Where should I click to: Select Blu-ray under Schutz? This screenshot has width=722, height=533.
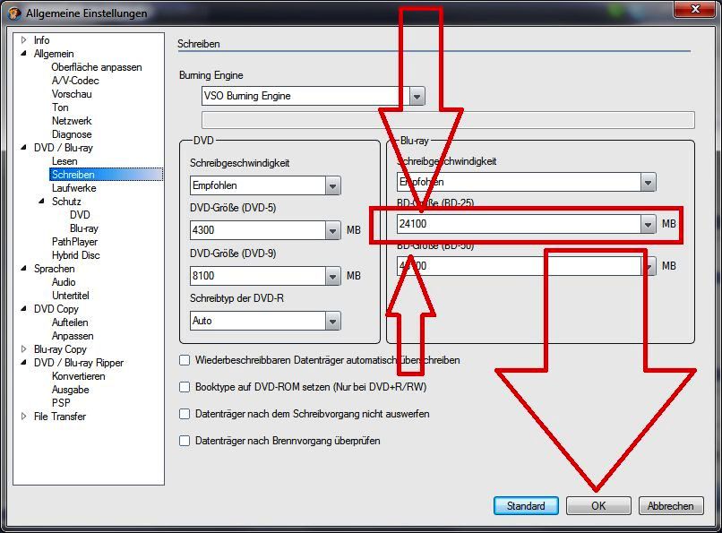84,228
